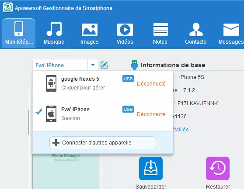Click the iPhone 5S model value
This screenshot has height=189, width=244.
click(192, 77)
